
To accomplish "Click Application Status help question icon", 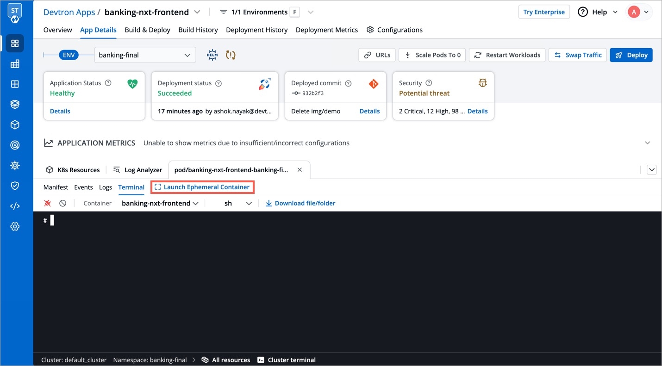I will tap(108, 83).
